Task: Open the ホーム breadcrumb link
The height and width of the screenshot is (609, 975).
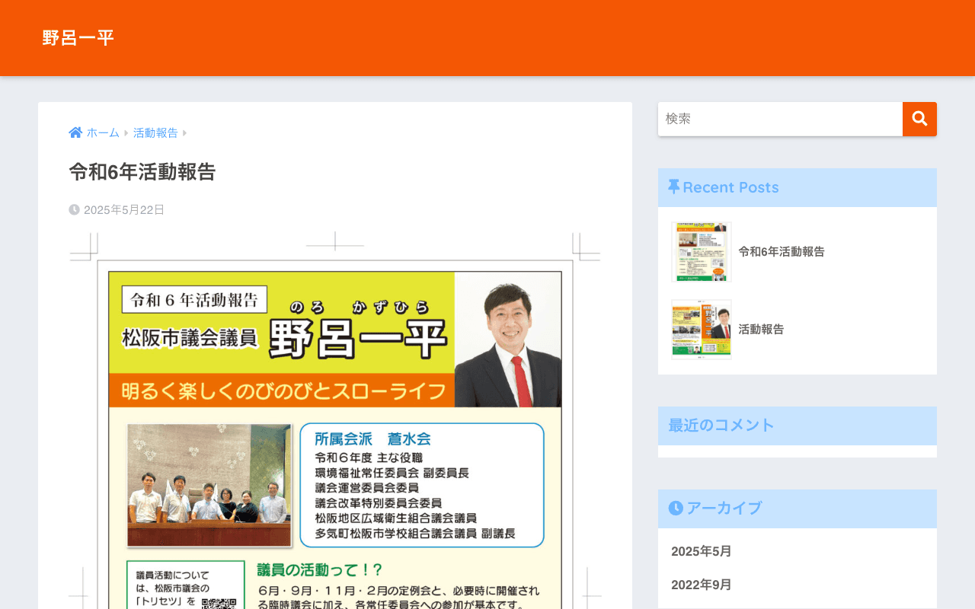Action: (x=103, y=132)
